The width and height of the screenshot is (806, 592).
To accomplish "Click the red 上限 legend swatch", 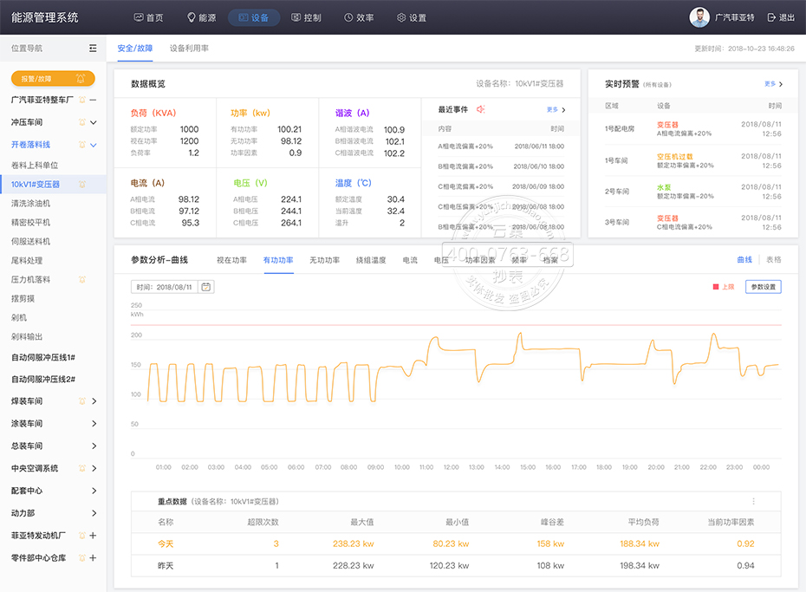I will pyautogui.click(x=716, y=287).
